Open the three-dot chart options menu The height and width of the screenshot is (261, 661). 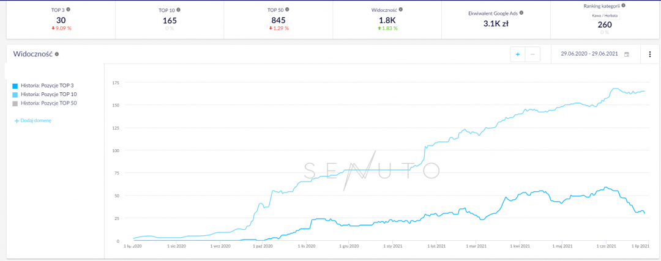coord(649,54)
